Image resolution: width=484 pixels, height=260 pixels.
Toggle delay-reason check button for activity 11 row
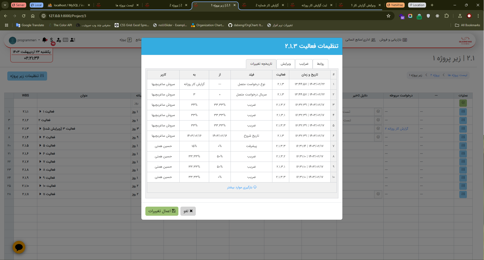click(x=378, y=194)
